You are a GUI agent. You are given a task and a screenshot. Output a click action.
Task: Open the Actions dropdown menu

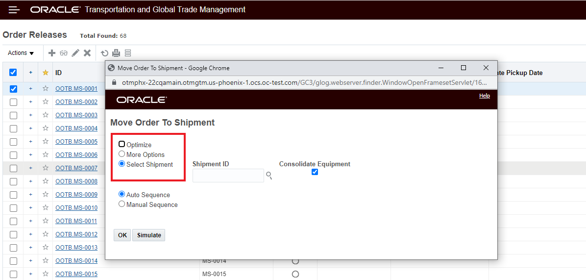point(21,53)
